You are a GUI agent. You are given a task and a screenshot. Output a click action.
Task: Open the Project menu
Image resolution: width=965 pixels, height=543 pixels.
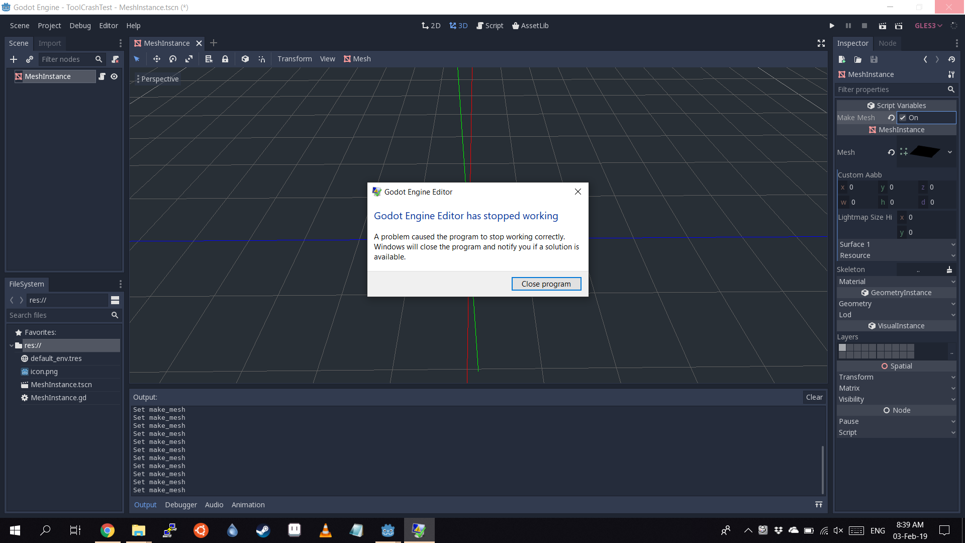click(49, 26)
